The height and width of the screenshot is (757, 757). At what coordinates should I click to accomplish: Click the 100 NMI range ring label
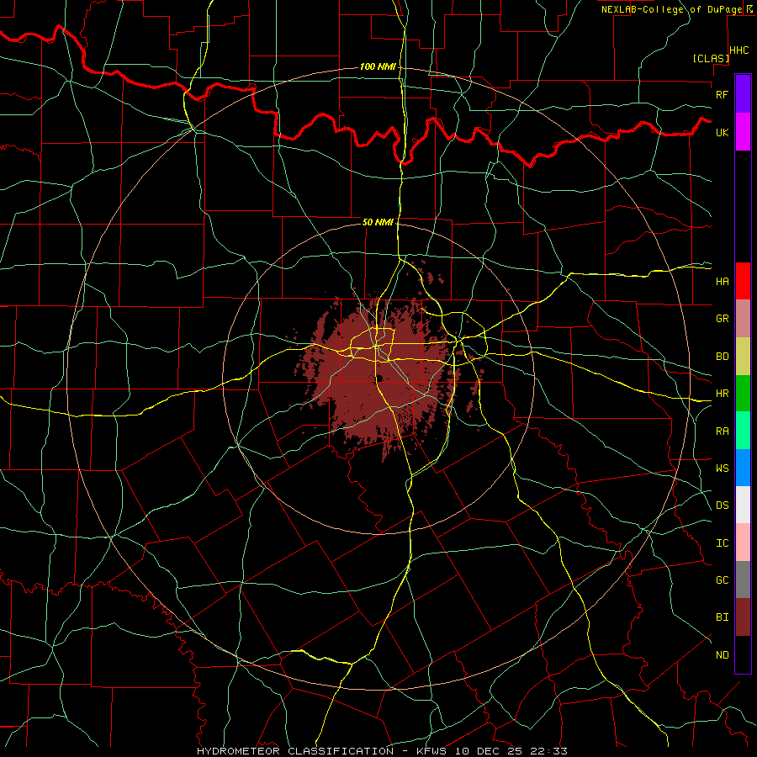[x=378, y=66]
